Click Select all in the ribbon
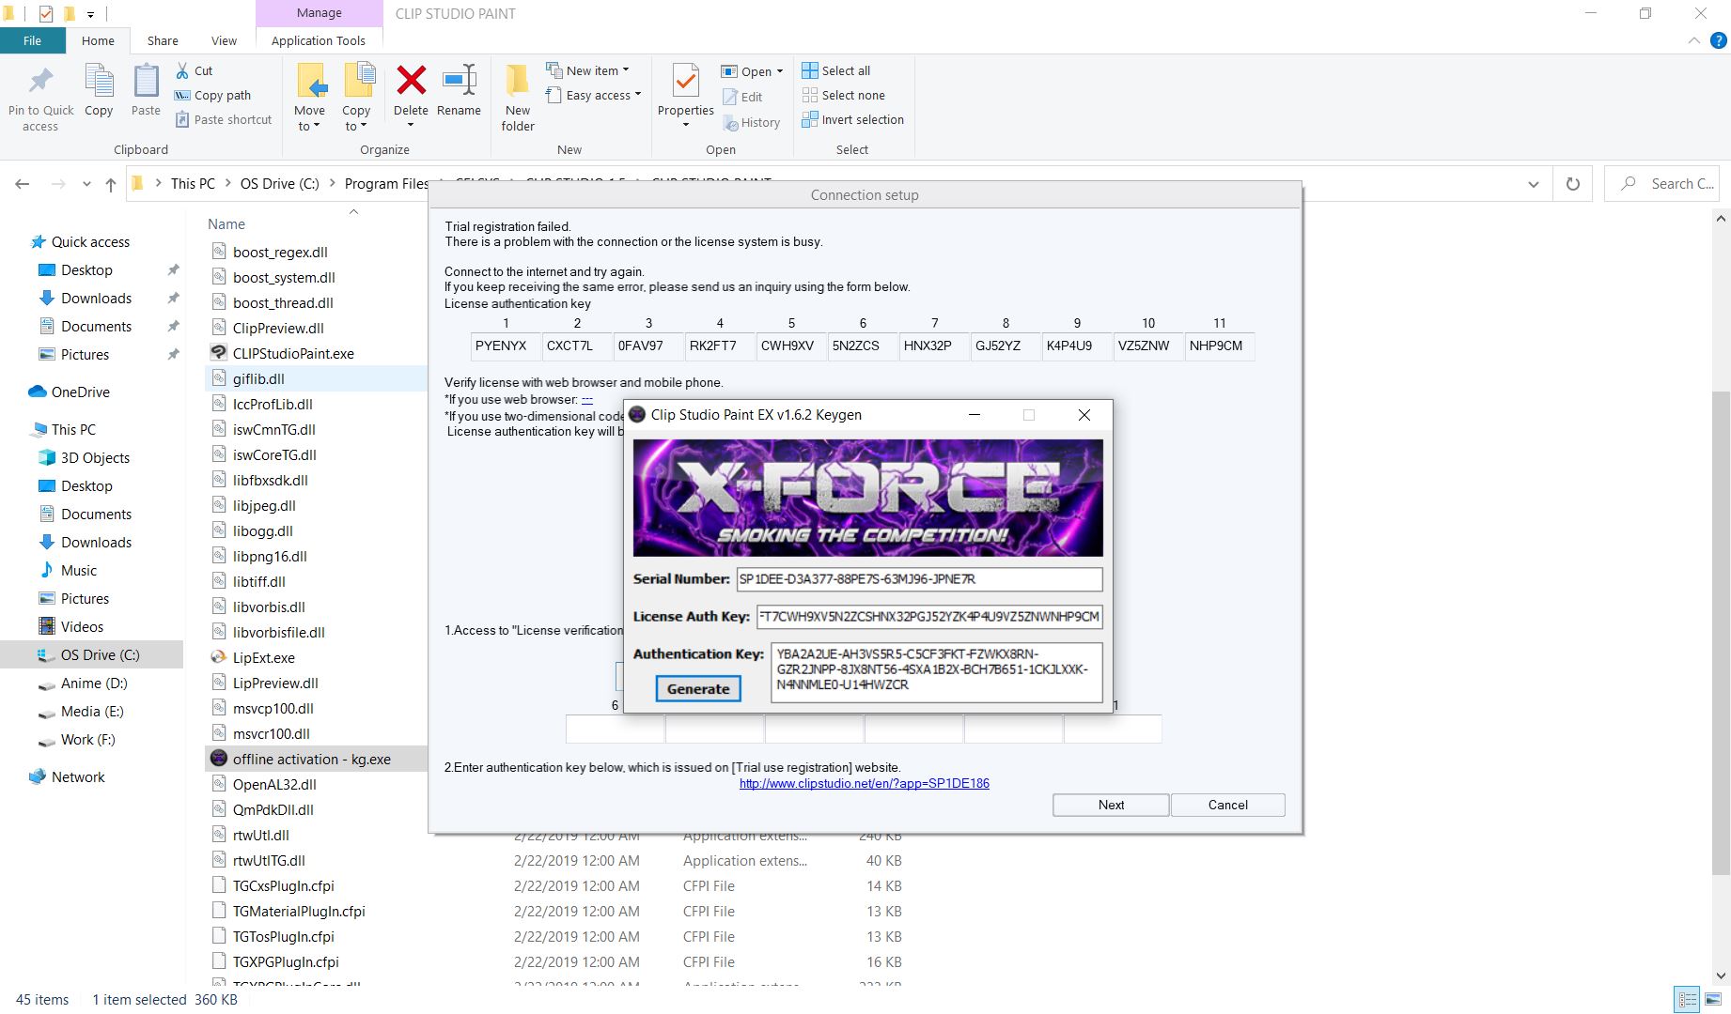Viewport: 1731px width, 1014px height. [836, 70]
